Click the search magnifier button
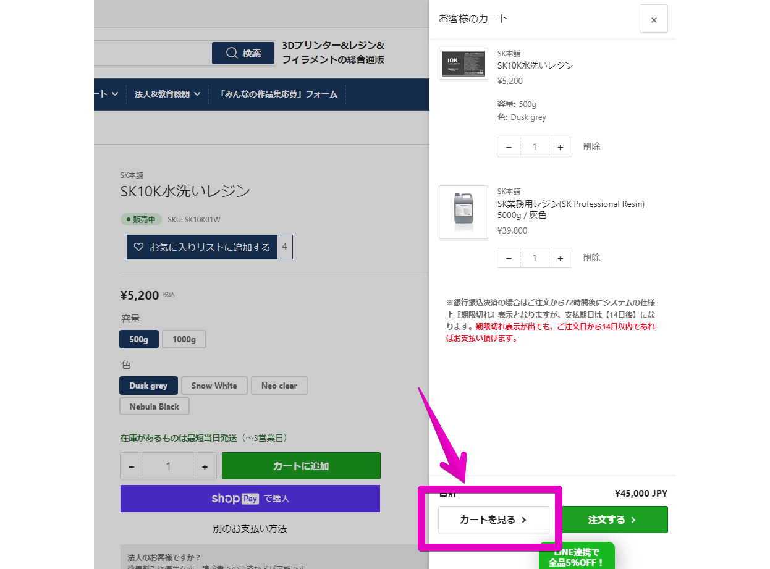 point(243,53)
